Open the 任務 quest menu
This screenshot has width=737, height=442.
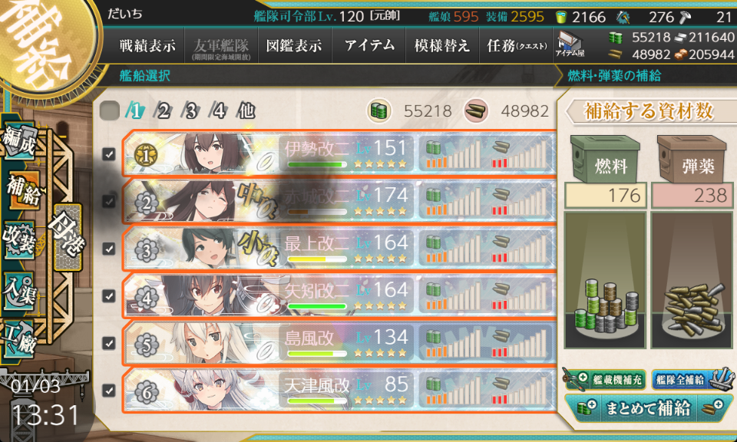516,45
